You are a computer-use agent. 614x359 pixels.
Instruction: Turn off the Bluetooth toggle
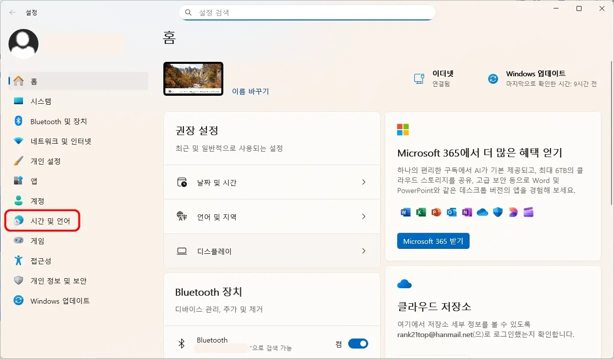(358, 344)
